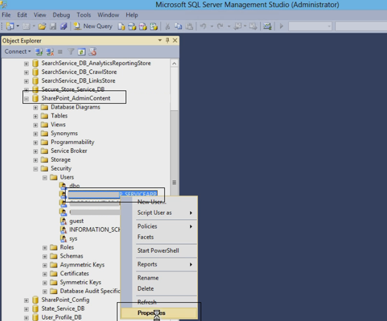387x321 pixels.
Task: Click the Analysis Services XMLA Query icon
Action: [154, 26]
